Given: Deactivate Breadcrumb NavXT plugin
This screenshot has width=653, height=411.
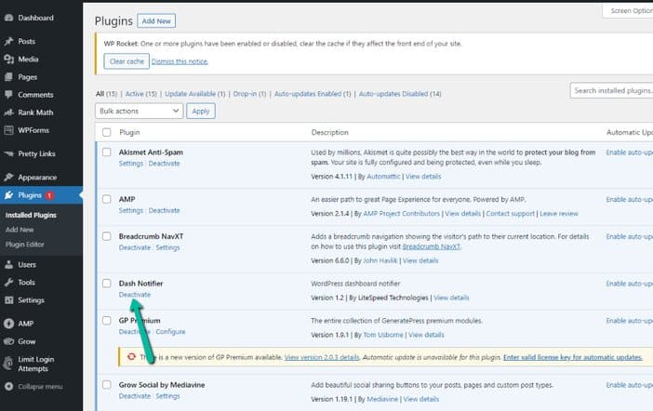Looking at the screenshot, I should tap(135, 247).
